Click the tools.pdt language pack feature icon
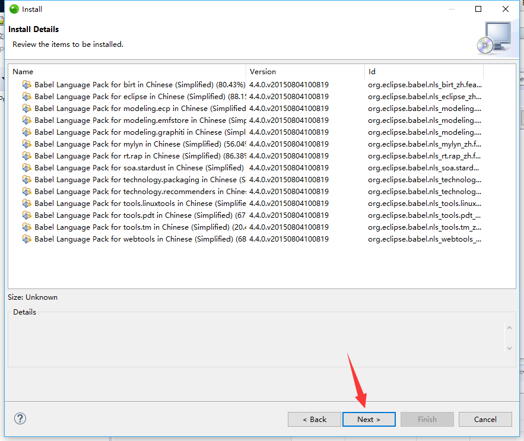The image size is (524, 441). pyautogui.click(x=27, y=215)
